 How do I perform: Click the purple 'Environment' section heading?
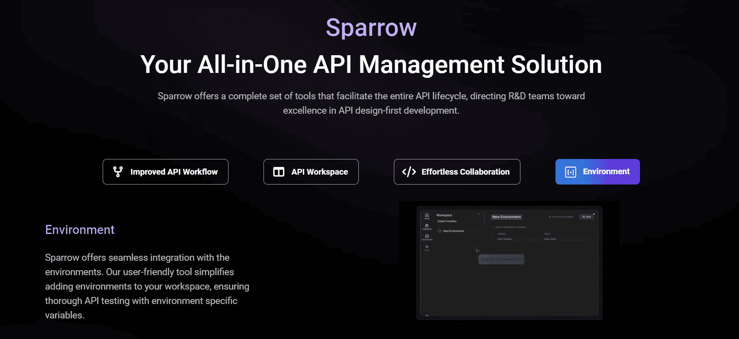pos(80,229)
